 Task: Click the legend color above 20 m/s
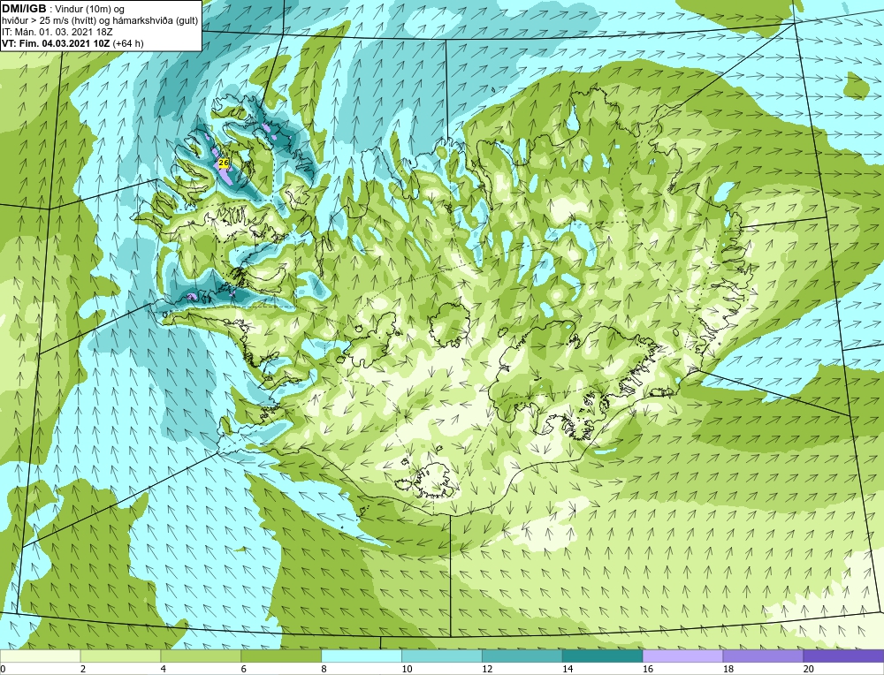pyautogui.click(x=843, y=656)
